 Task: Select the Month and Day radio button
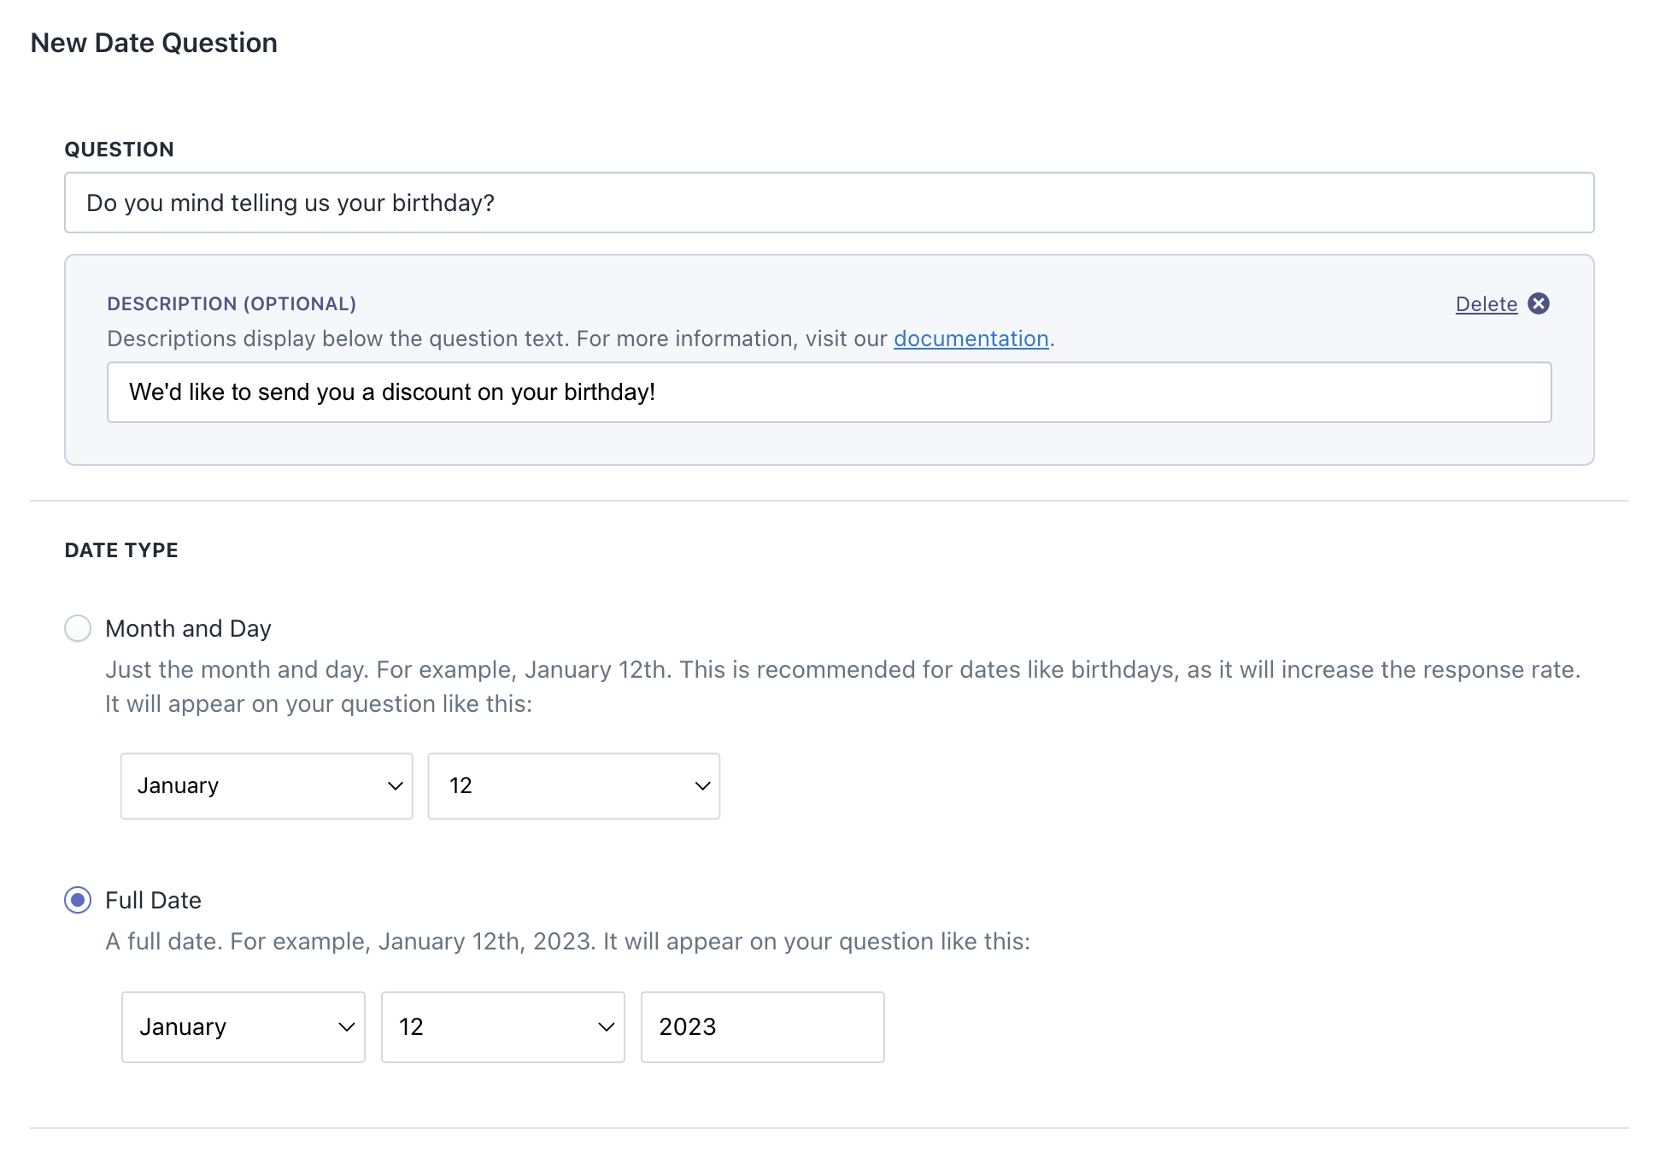tap(78, 628)
